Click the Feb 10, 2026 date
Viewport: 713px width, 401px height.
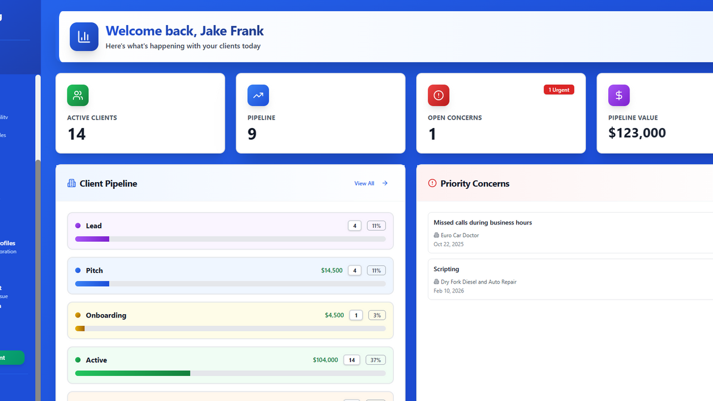[448, 291]
